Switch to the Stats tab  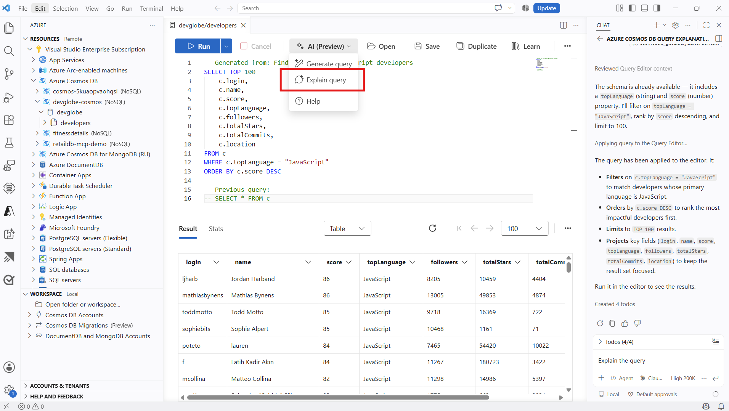pos(216,228)
